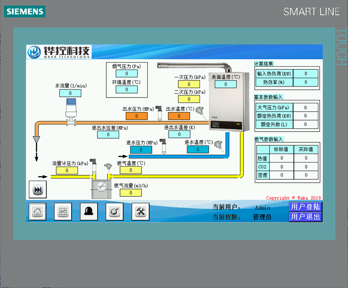
Task: Go to the home screen icon
Action: click(37, 211)
